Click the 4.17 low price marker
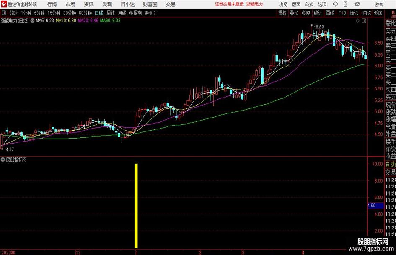 click(x=10, y=149)
